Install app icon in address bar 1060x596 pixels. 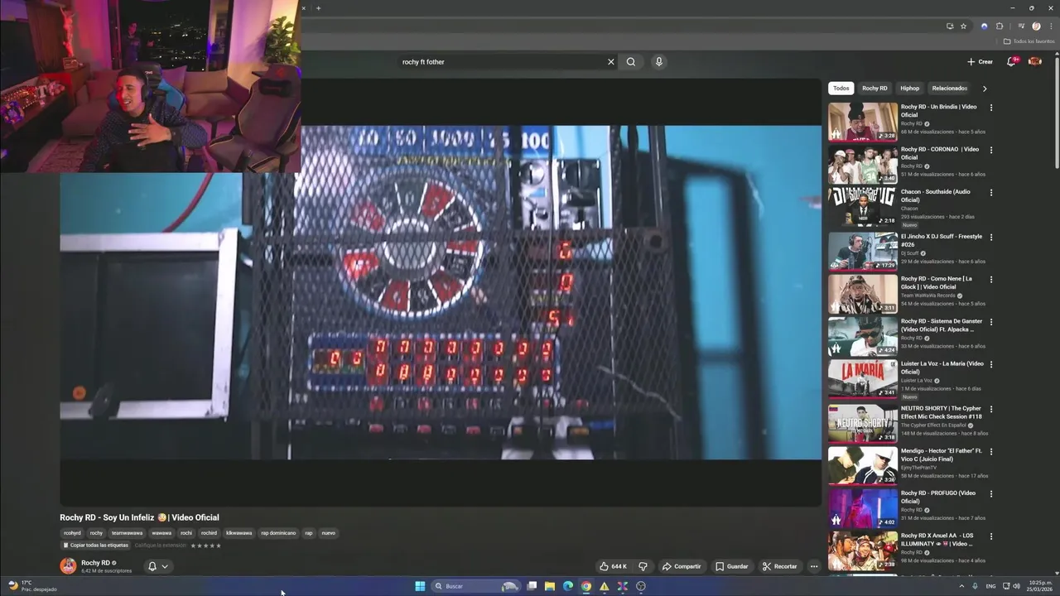pyautogui.click(x=949, y=26)
